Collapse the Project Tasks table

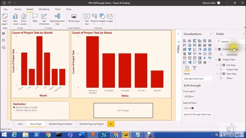pyautogui.click(x=216, y=60)
